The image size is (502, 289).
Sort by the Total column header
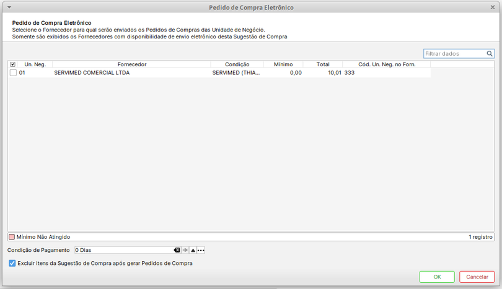point(322,64)
